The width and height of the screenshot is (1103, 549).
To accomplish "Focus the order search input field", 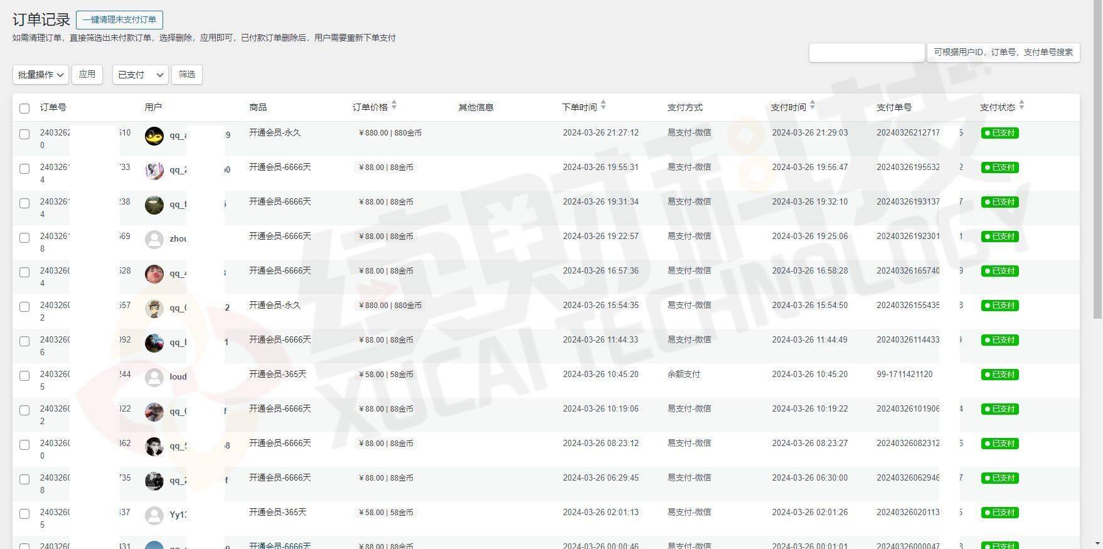I will [866, 53].
